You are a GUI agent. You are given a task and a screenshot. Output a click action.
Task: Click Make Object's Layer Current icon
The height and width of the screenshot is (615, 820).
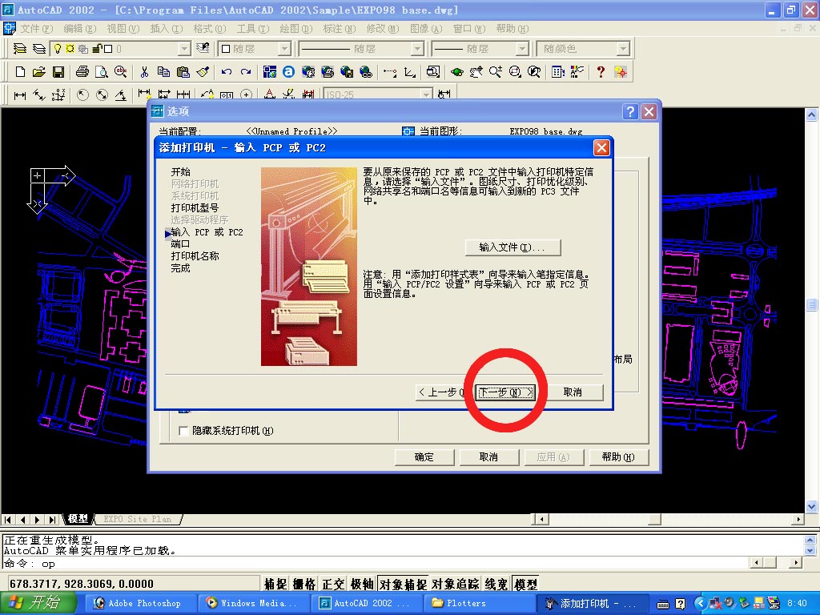(x=20, y=49)
